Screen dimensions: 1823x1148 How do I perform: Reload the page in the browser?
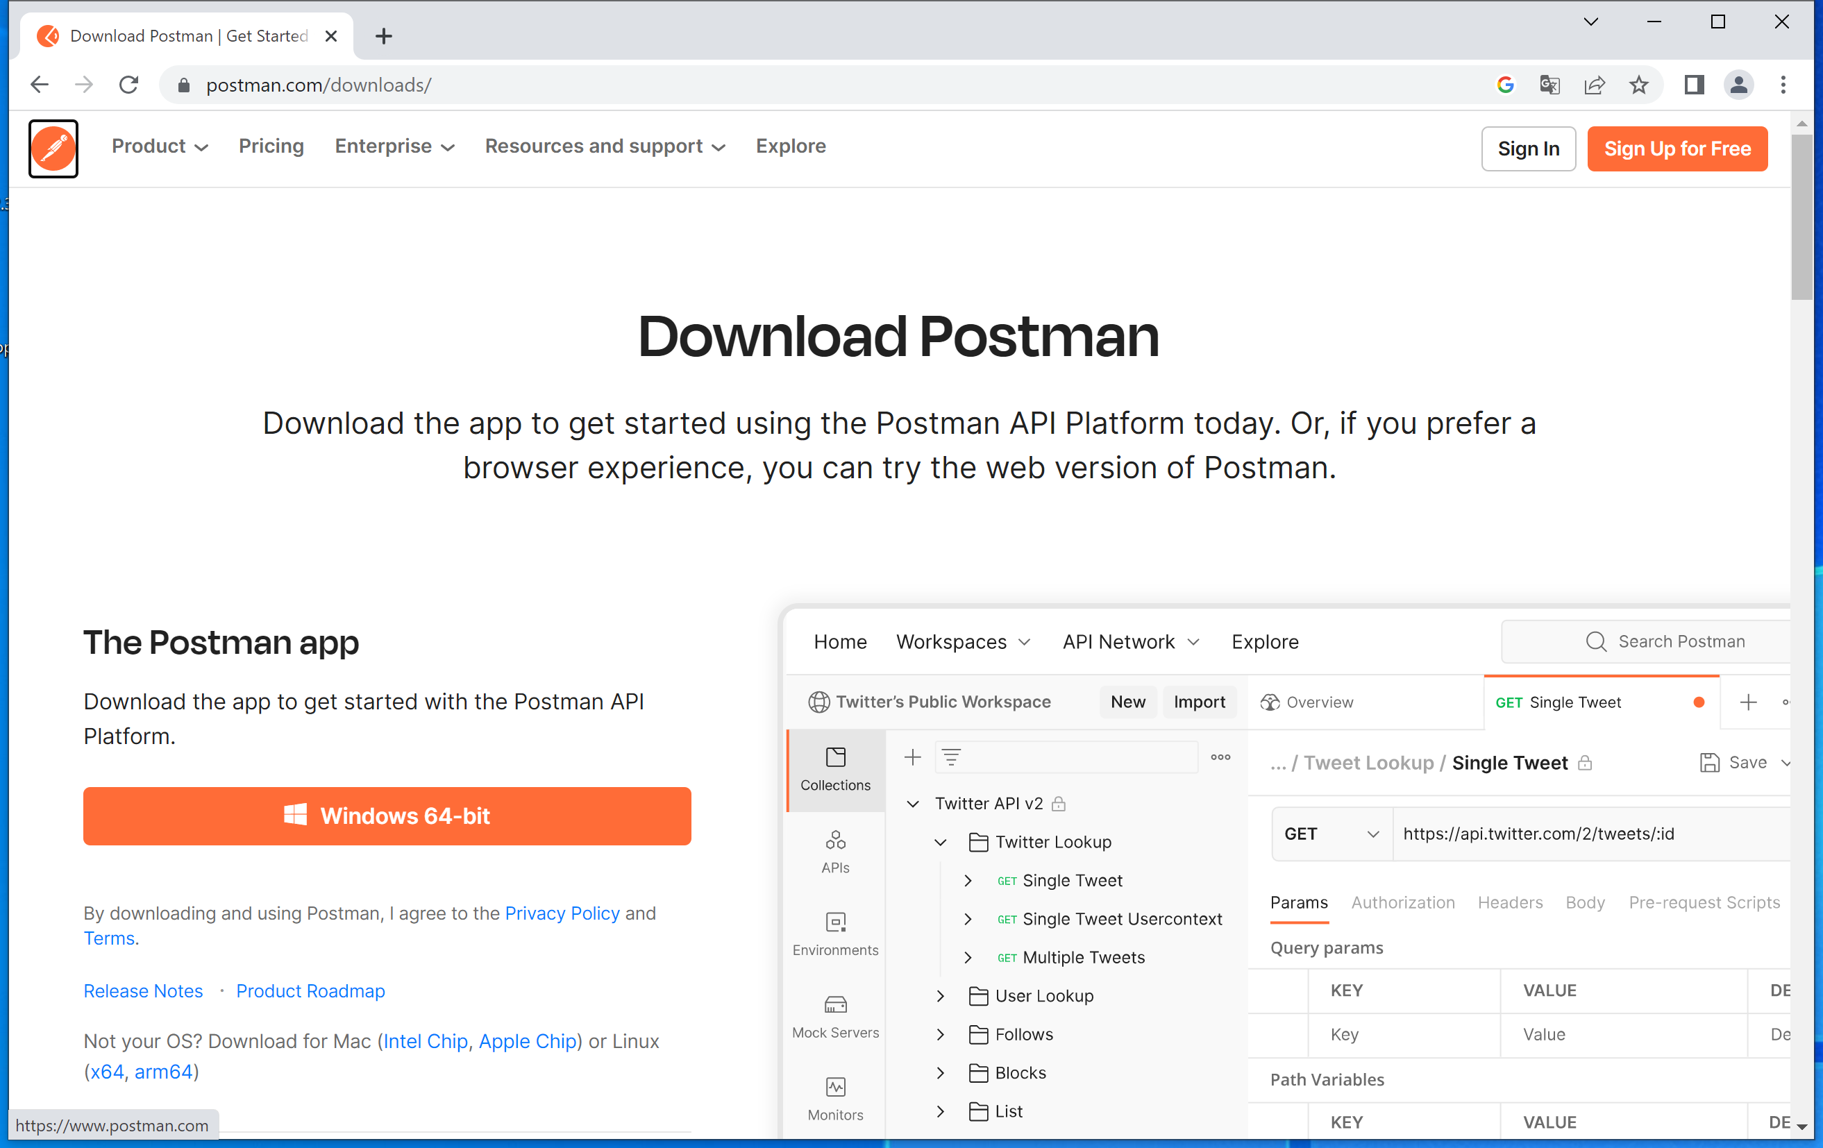[128, 85]
